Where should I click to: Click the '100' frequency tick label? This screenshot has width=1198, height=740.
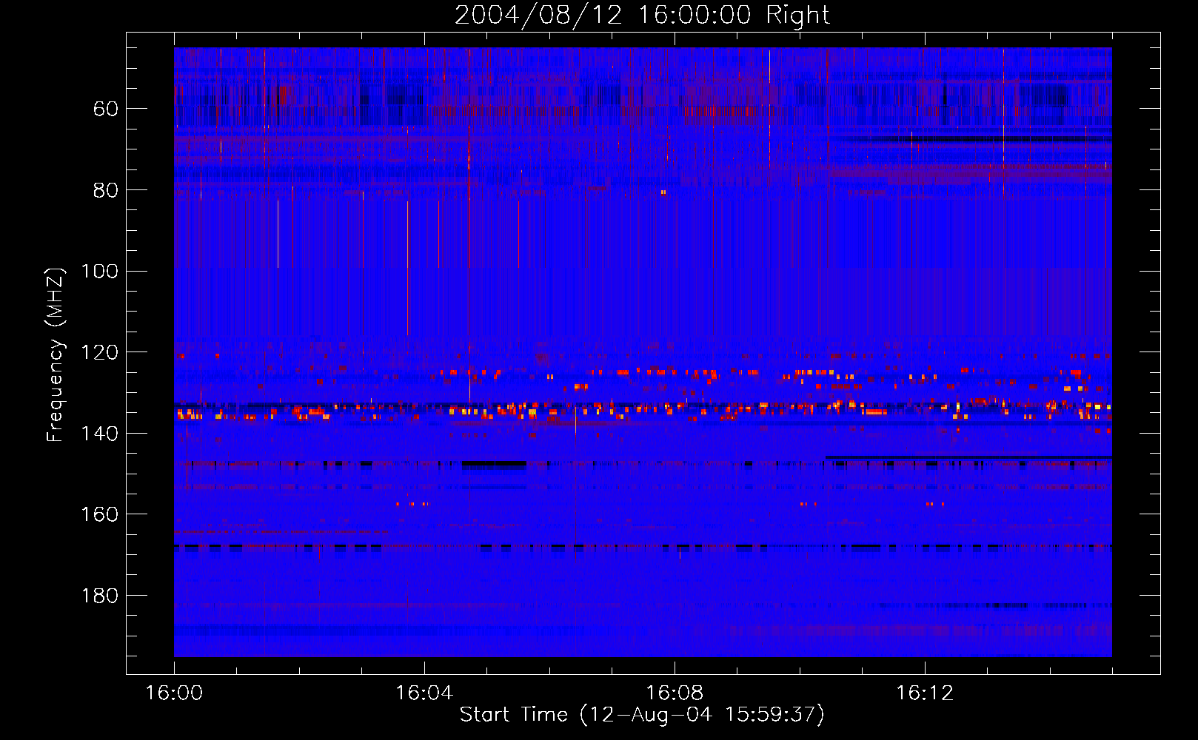[100, 272]
